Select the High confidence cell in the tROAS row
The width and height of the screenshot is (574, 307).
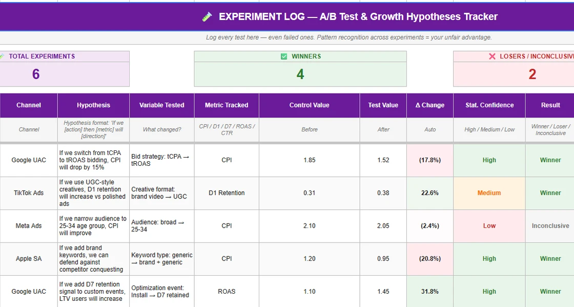(x=489, y=160)
